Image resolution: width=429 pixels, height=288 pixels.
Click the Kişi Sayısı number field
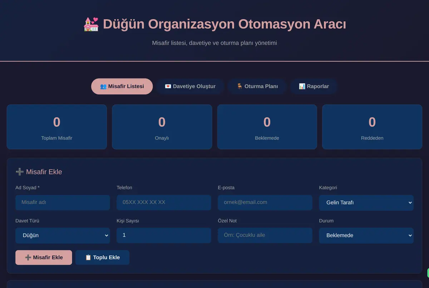click(164, 235)
